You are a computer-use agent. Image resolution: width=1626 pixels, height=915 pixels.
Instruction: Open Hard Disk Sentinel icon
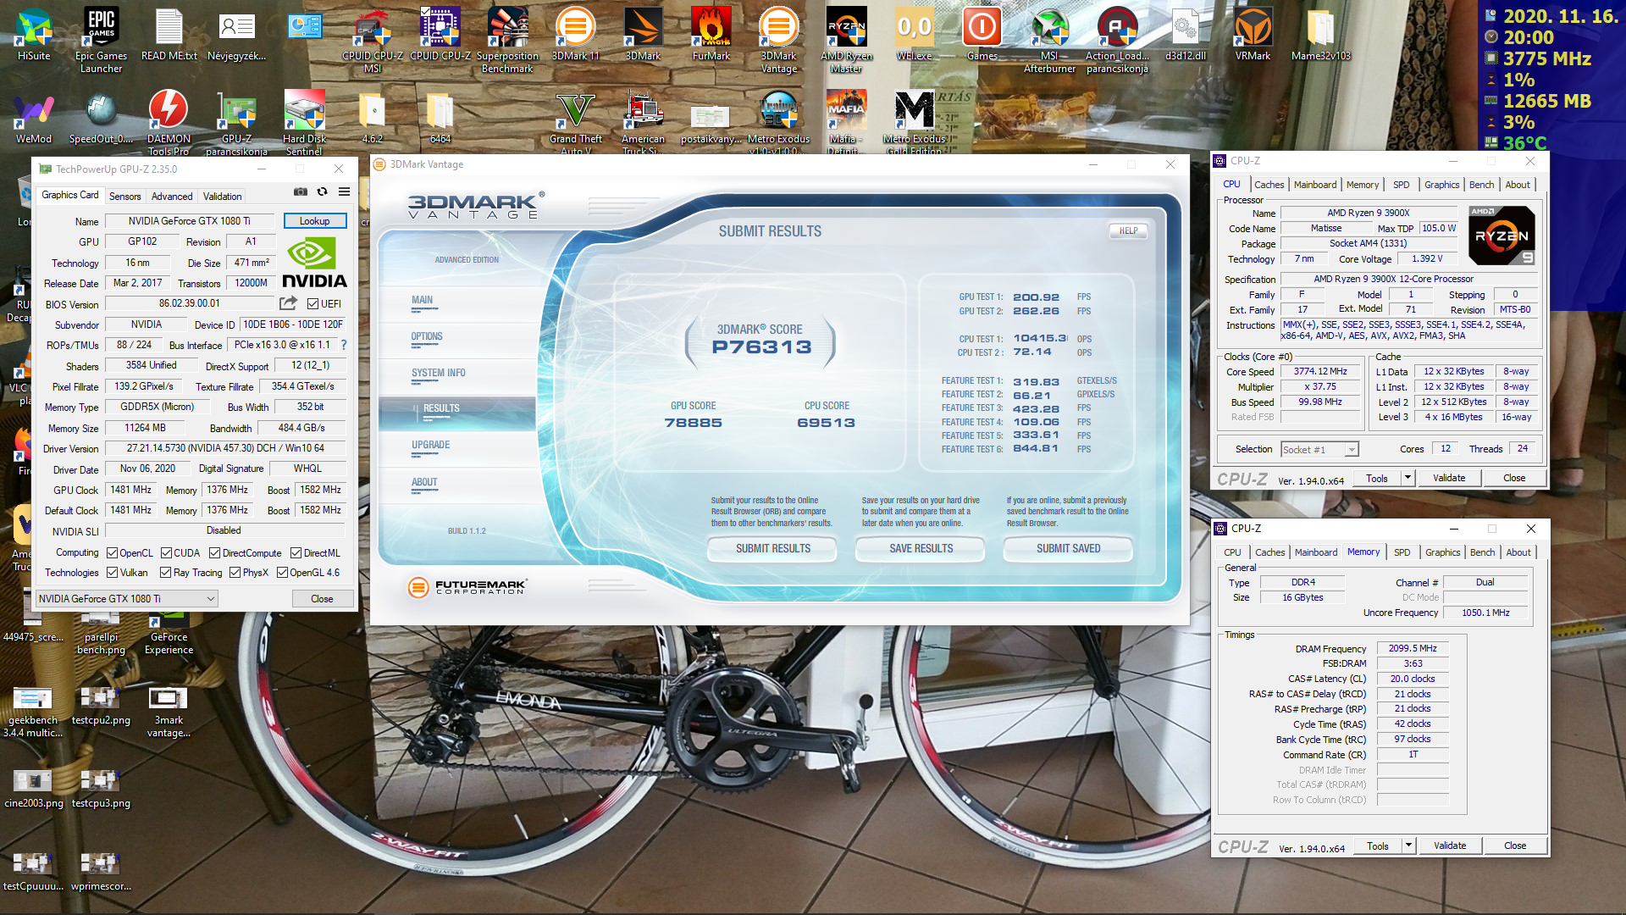pos(304,123)
